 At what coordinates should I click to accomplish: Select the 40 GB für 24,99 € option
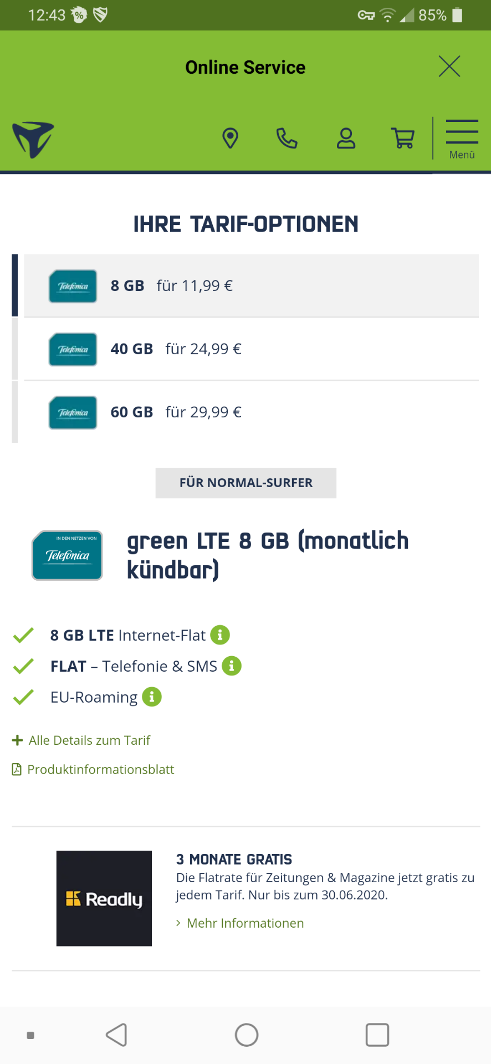251,349
